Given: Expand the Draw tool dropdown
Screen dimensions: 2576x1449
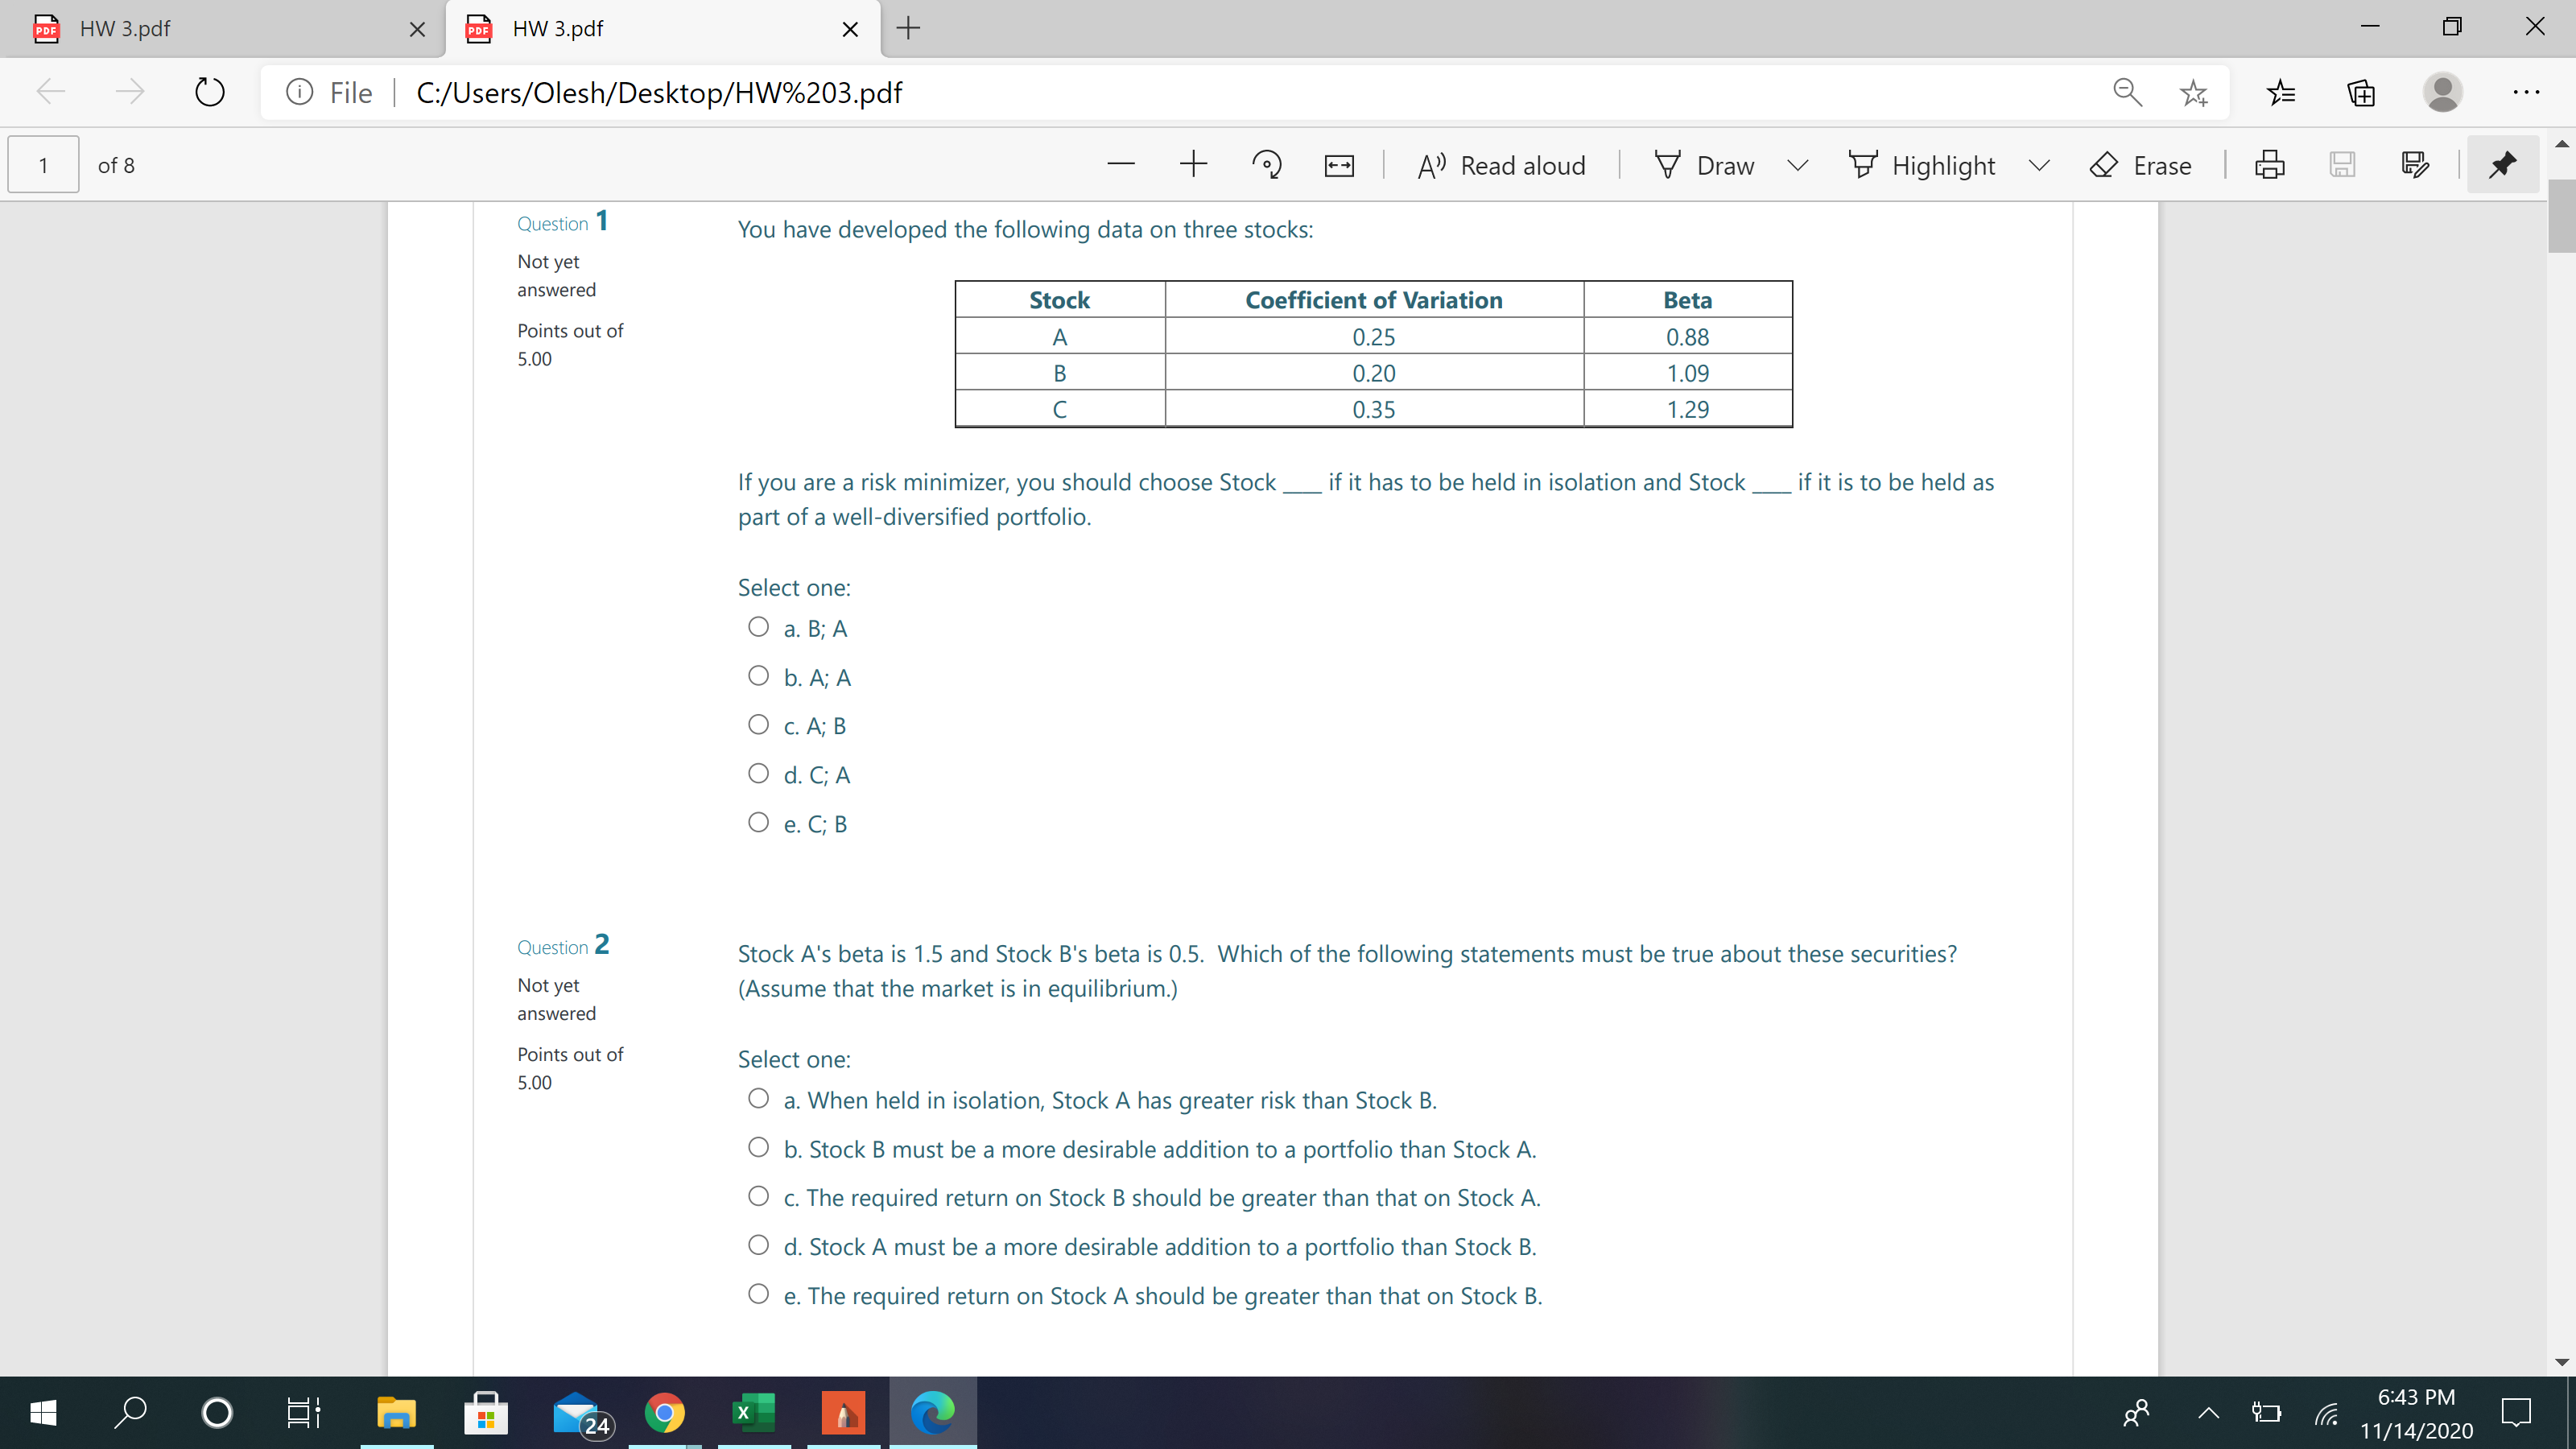Looking at the screenshot, I should tap(1797, 164).
